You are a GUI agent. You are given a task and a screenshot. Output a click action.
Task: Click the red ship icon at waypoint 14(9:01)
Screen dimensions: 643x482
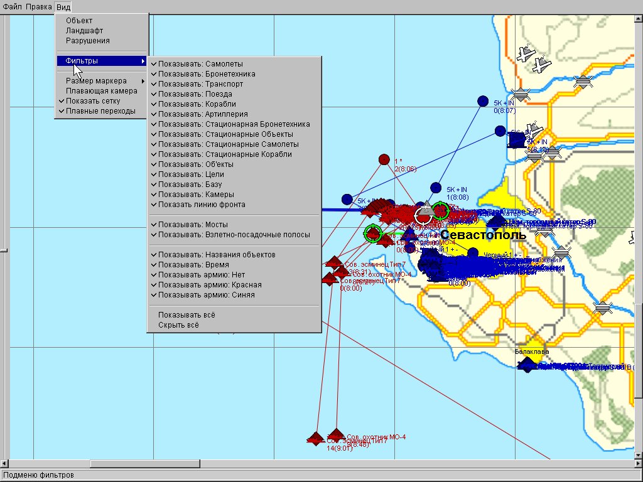315,438
